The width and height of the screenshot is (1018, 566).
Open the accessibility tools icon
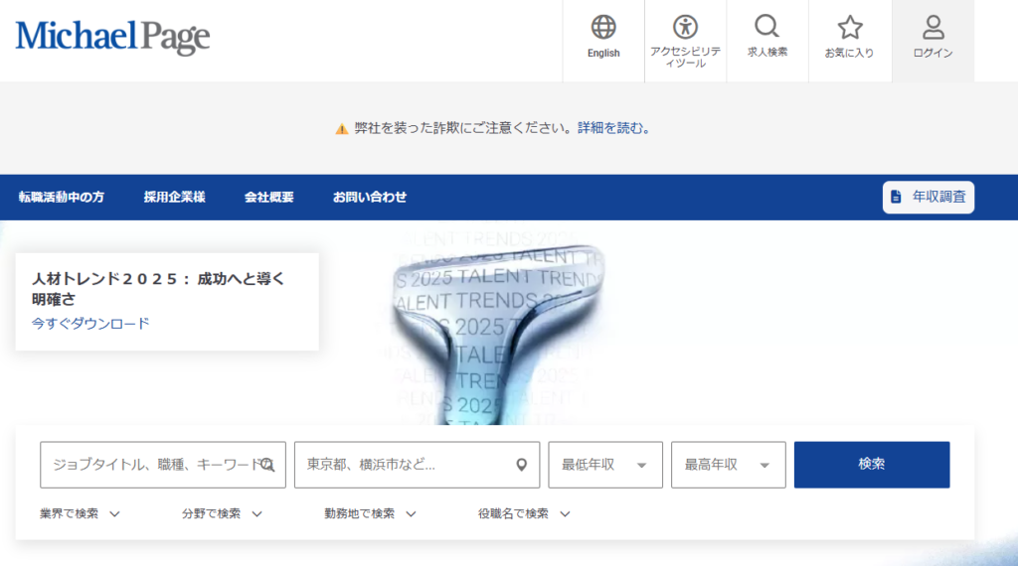[x=685, y=28]
